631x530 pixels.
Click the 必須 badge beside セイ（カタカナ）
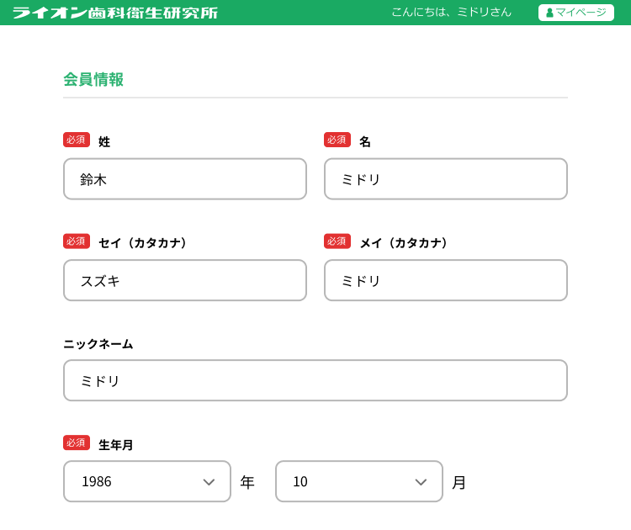click(x=77, y=241)
